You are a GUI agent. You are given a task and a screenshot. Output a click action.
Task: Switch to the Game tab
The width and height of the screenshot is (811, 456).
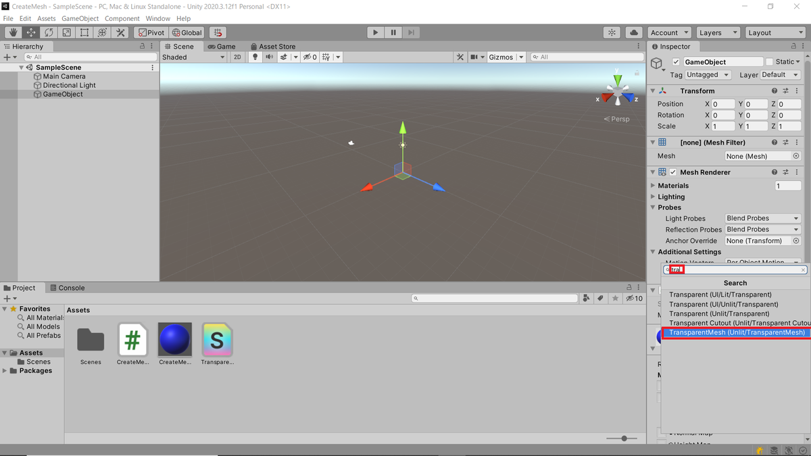(224, 46)
